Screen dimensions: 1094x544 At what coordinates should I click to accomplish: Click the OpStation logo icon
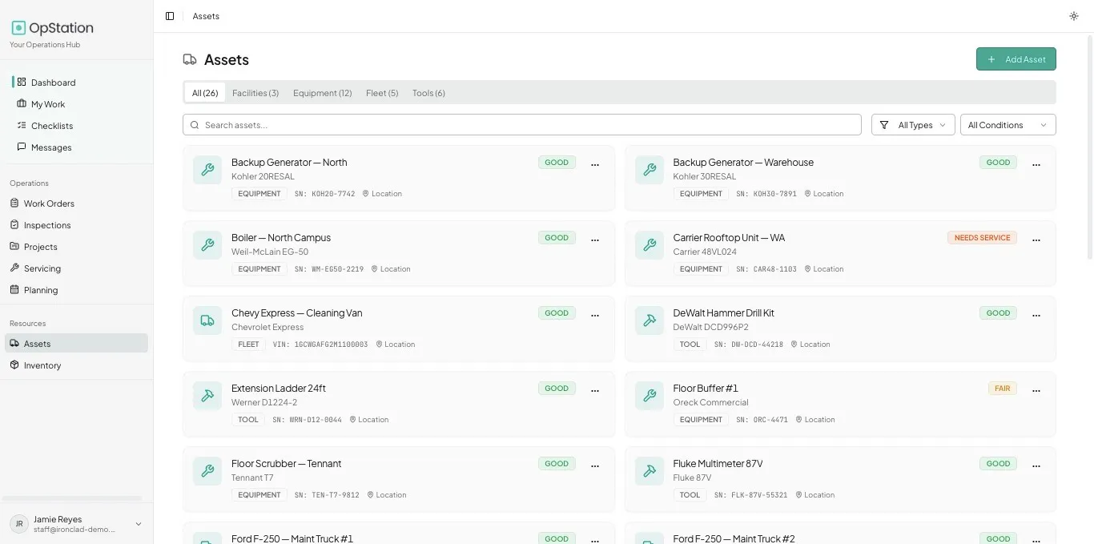(x=18, y=28)
